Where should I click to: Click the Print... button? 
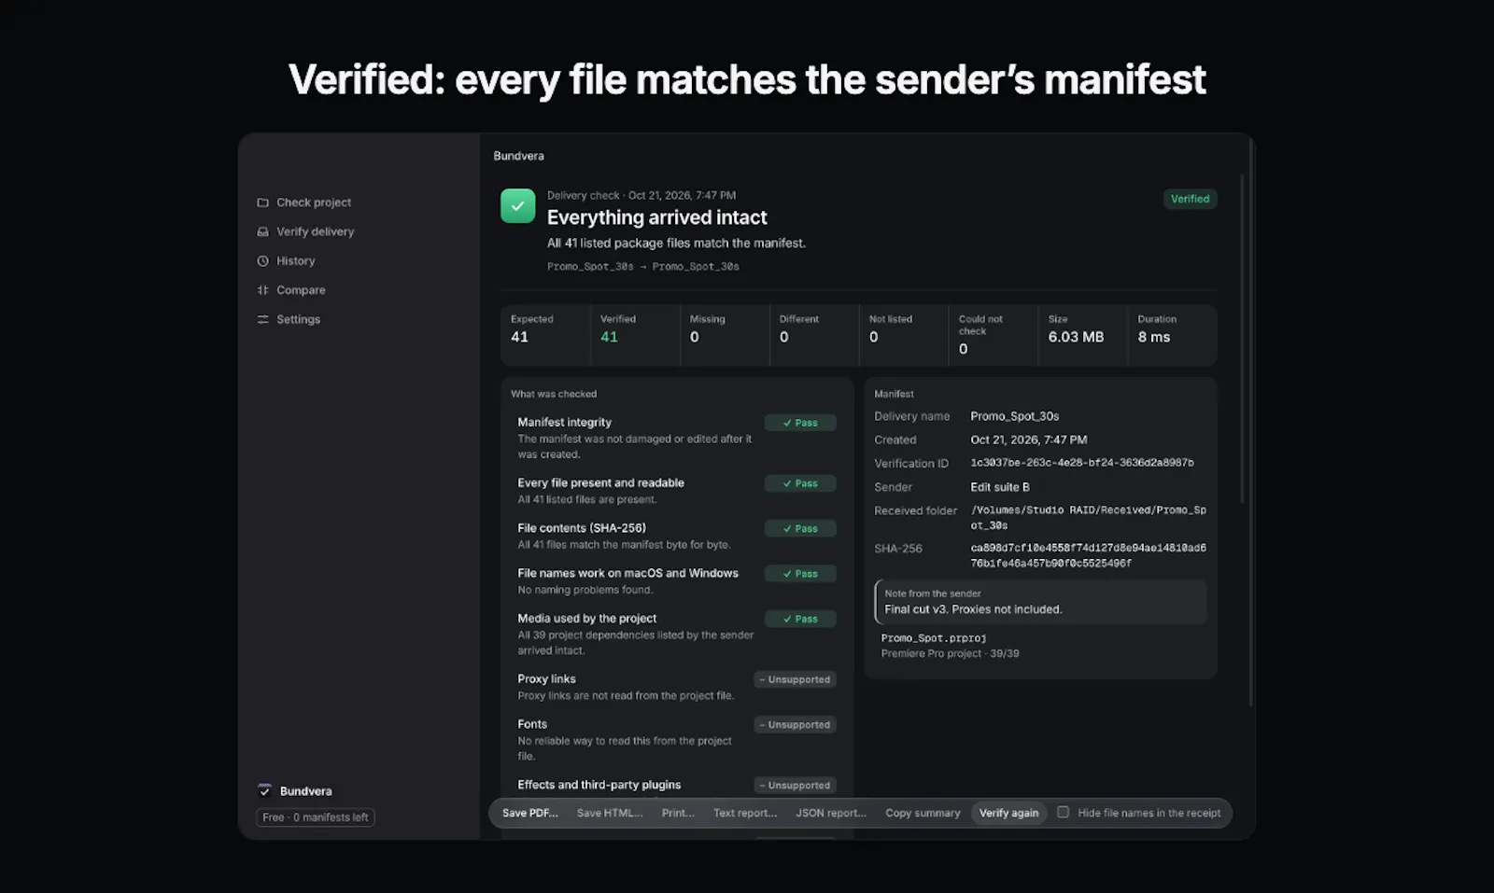(x=678, y=813)
